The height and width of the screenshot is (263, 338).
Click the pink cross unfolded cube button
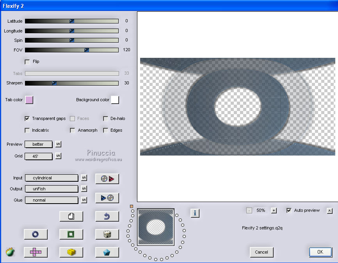click(x=36, y=252)
